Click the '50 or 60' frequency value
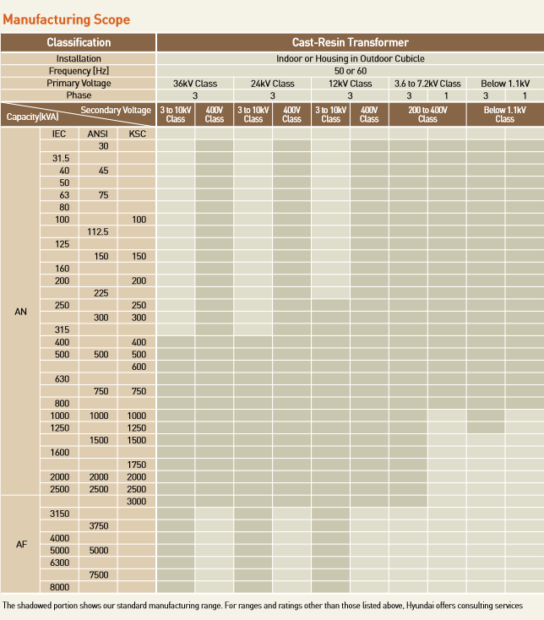 pos(351,71)
